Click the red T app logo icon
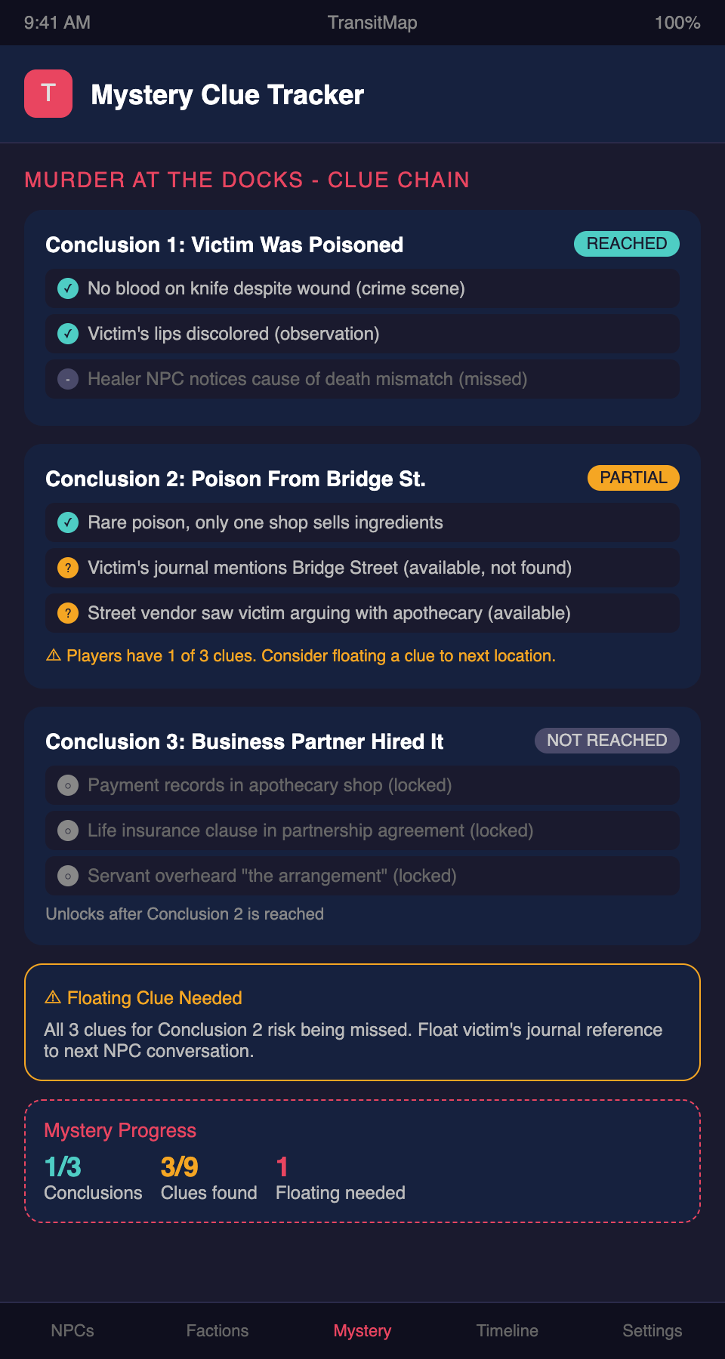The image size is (725, 1359). [48, 94]
